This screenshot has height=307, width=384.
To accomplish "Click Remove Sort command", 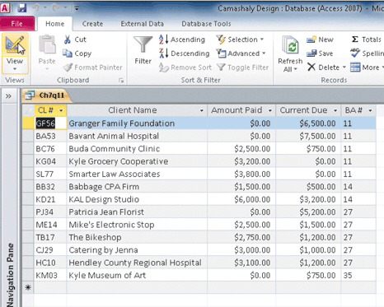I will pos(185,67).
